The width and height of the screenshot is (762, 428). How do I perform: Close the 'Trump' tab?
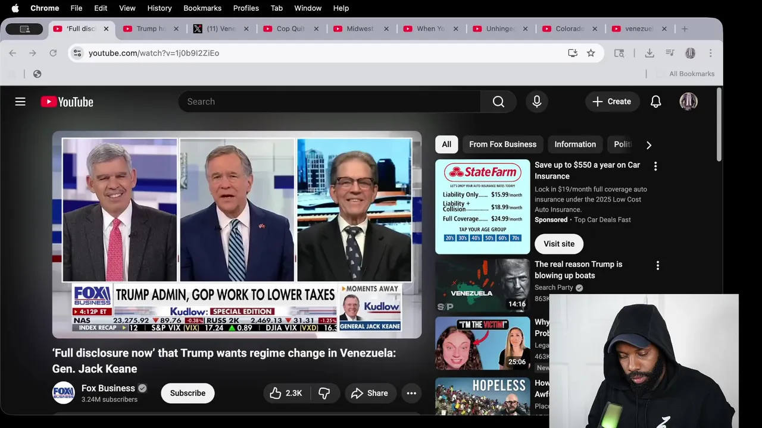pos(176,29)
